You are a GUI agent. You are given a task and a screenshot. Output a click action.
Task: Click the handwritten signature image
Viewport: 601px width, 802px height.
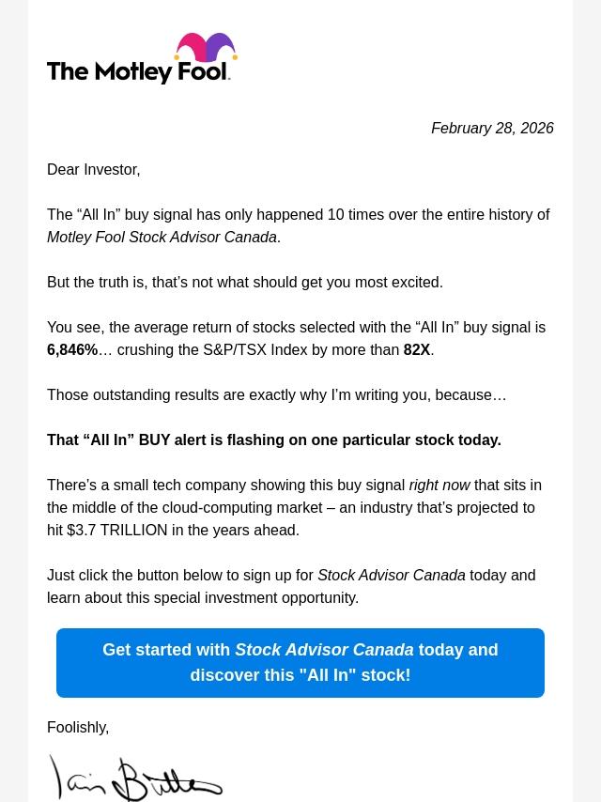135,778
